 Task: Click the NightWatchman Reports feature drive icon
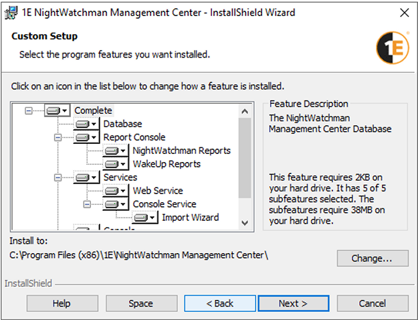coord(115,151)
